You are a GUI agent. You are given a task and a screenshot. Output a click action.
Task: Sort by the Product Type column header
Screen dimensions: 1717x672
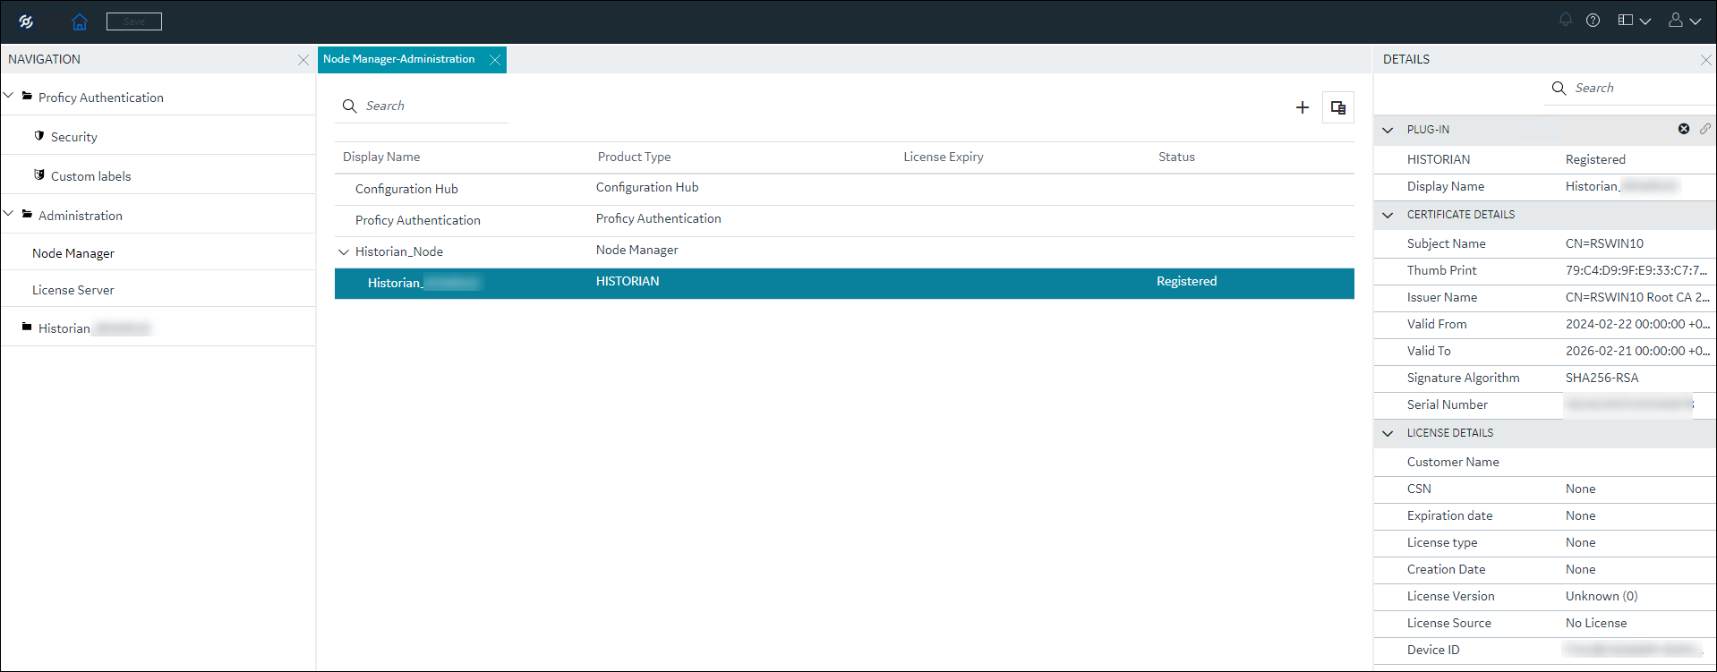[634, 157]
